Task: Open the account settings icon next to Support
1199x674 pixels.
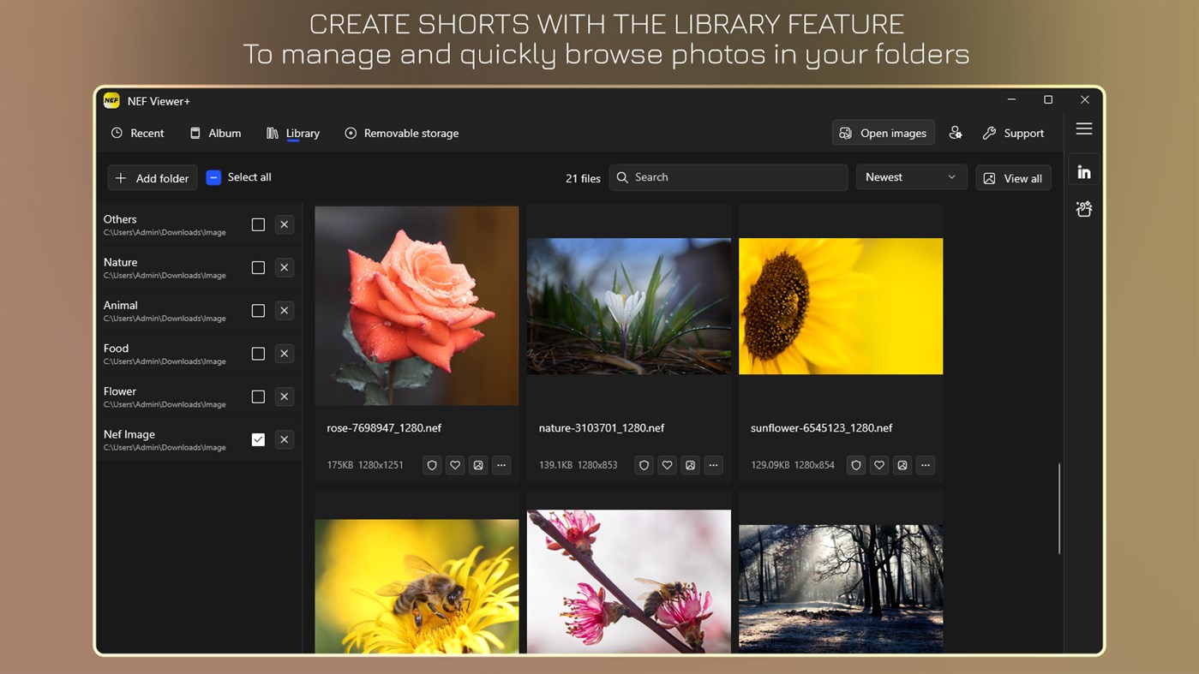Action: click(956, 133)
